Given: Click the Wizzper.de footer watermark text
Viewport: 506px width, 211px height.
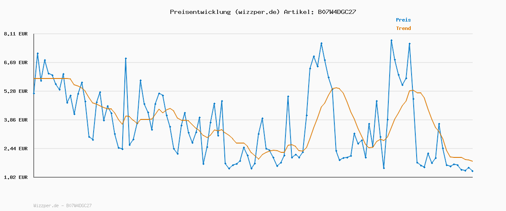Looking at the screenshot, I should tap(46, 206).
